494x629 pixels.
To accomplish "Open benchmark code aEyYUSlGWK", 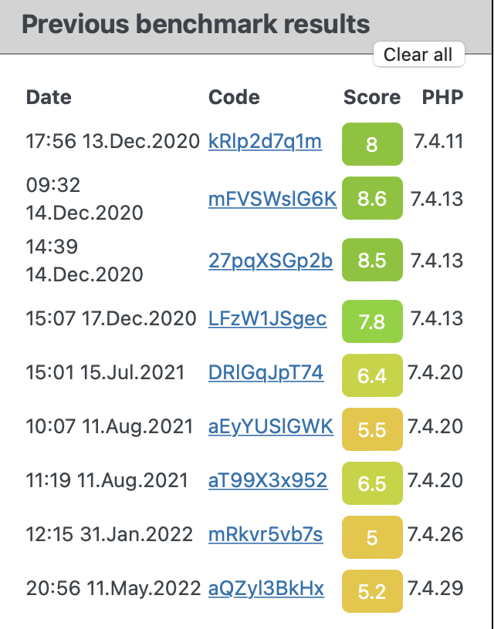I will [x=271, y=426].
